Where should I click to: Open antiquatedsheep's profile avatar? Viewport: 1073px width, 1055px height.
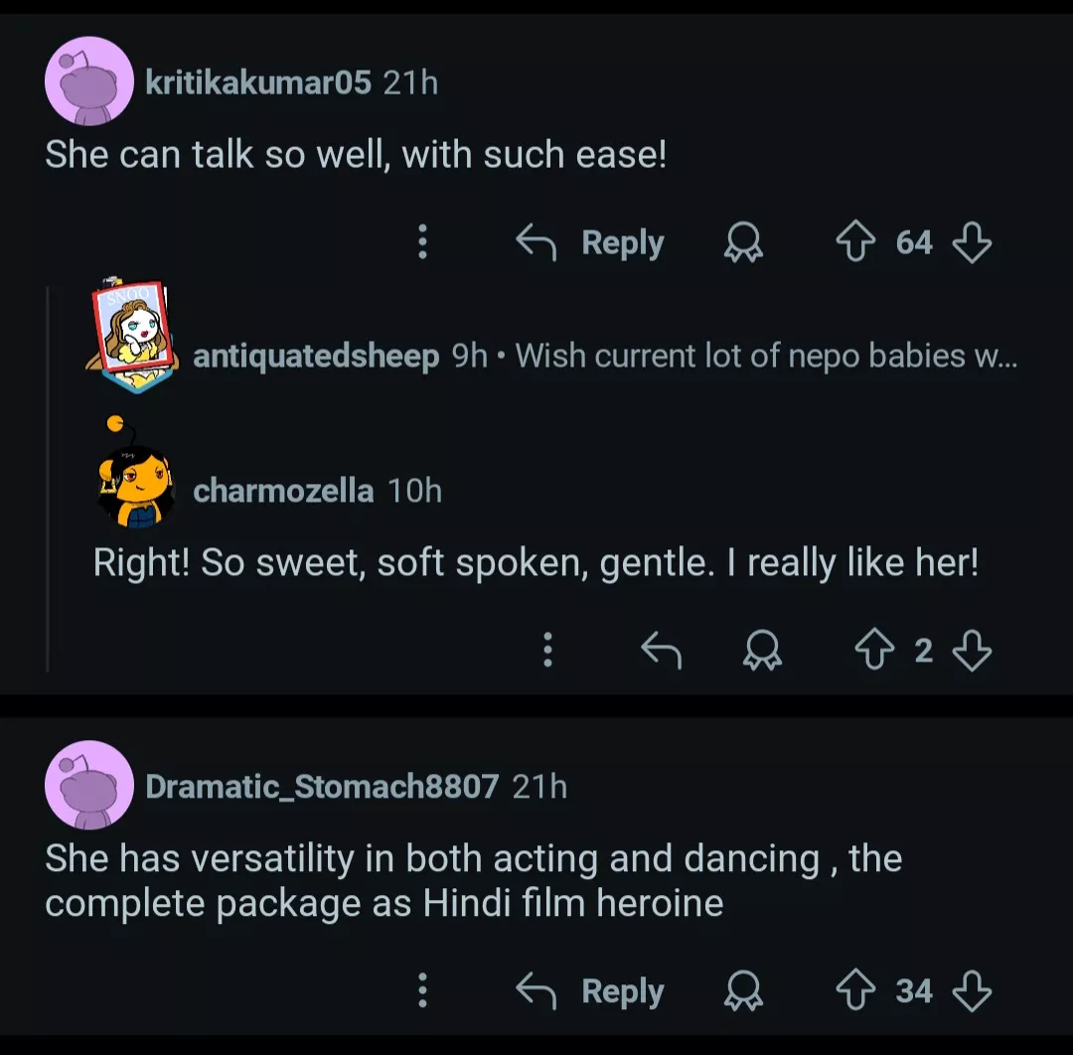coord(131,338)
